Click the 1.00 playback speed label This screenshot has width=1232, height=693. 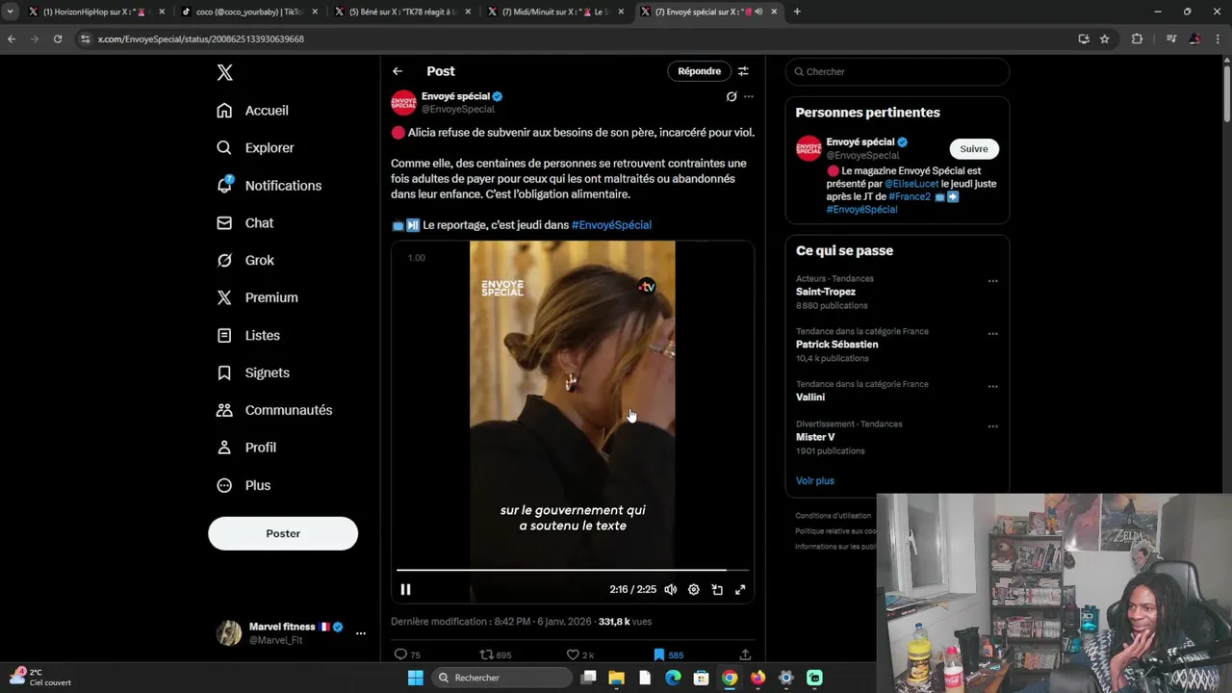[x=417, y=258]
